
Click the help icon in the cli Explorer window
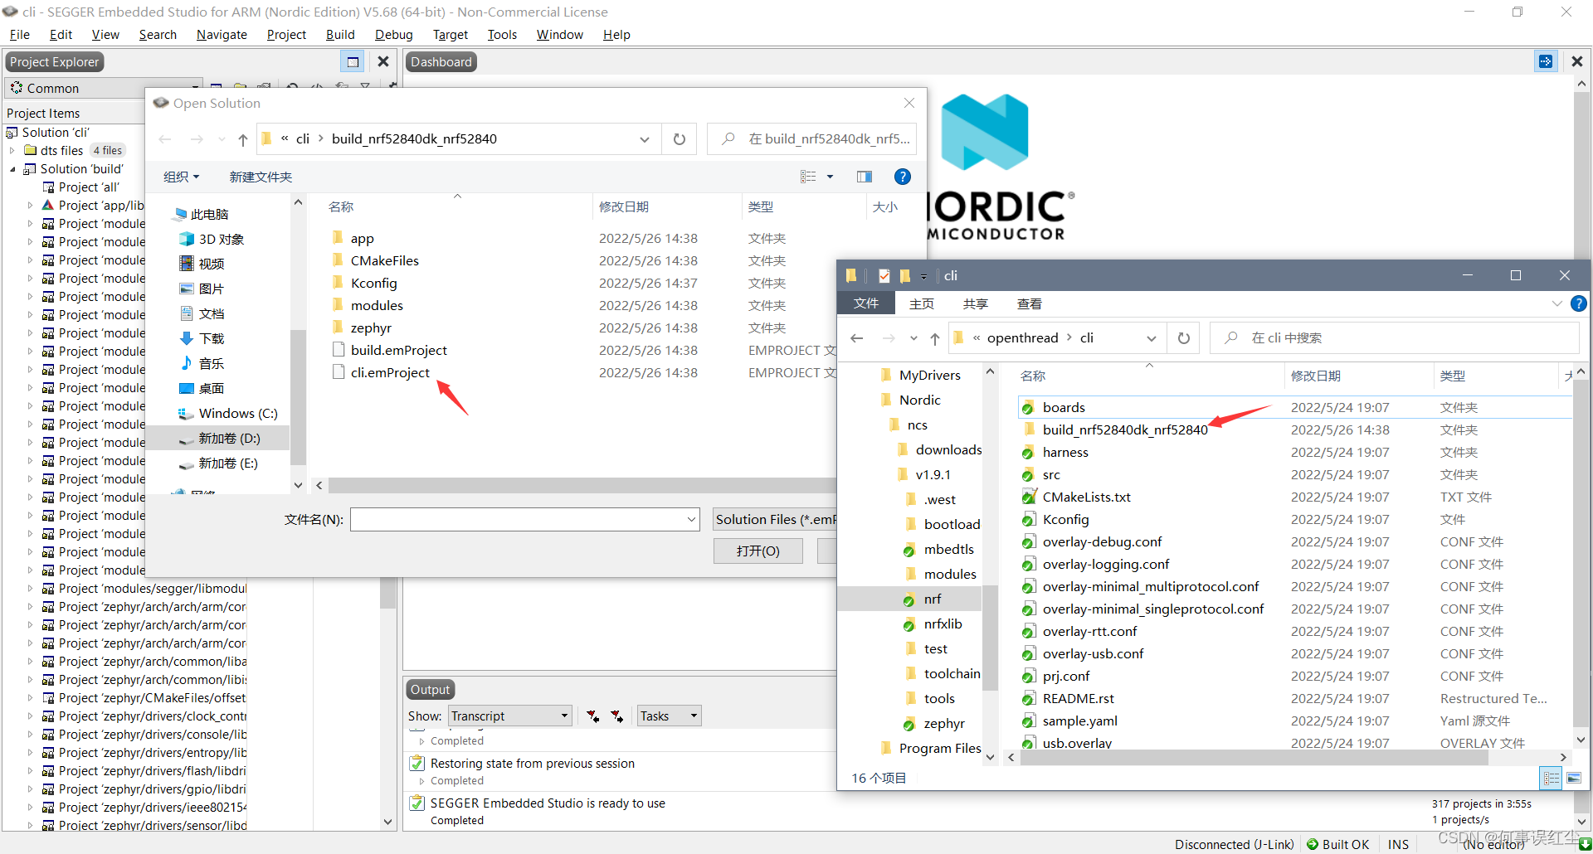tap(1579, 303)
